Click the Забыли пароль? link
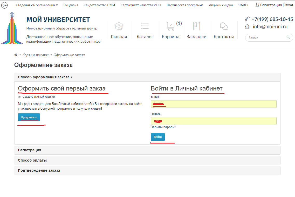 pyautogui.click(x=163, y=127)
